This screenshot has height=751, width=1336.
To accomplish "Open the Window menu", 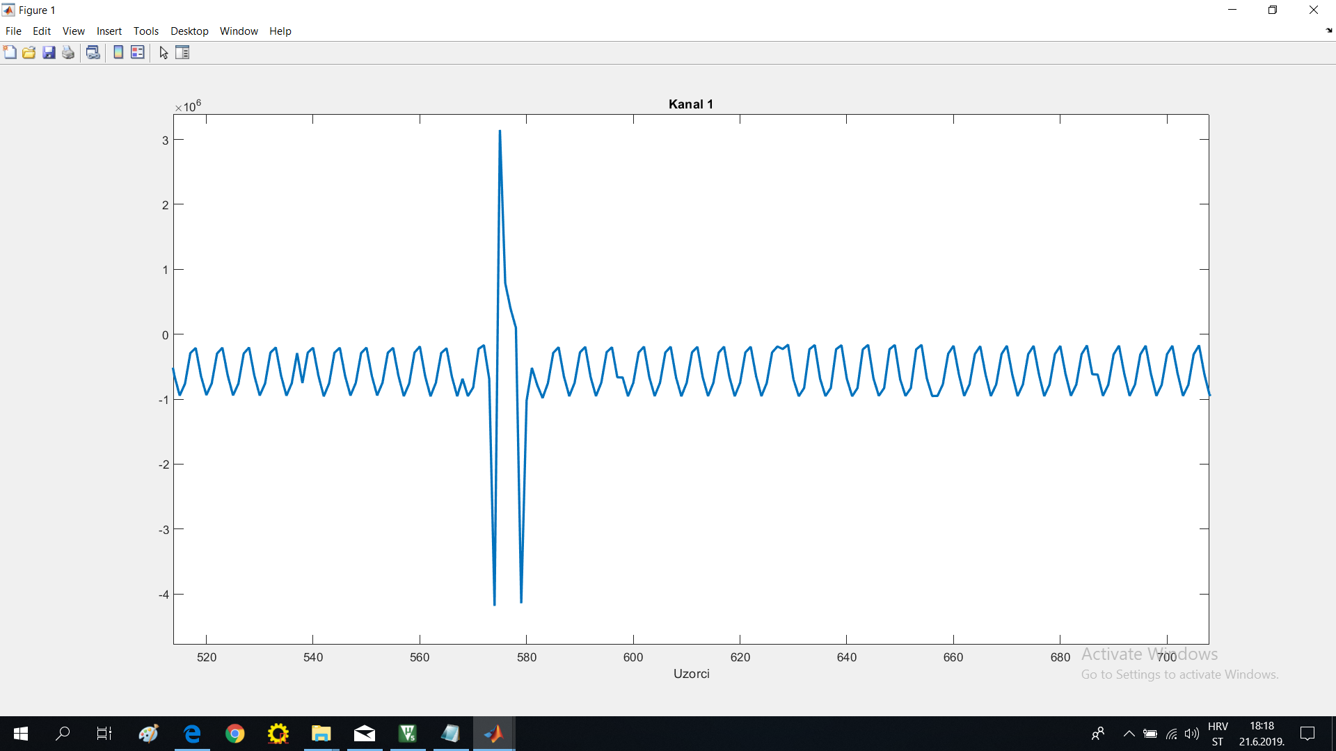I will [239, 31].
